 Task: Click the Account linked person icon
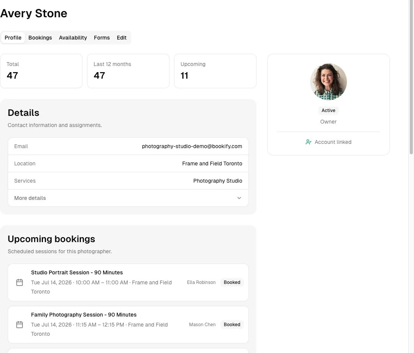tap(308, 142)
